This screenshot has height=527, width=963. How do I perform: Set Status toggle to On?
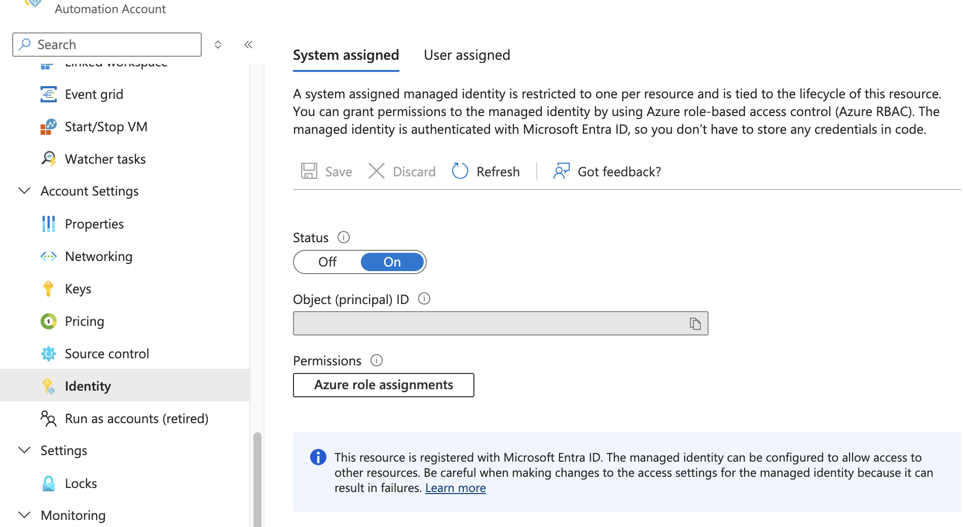click(392, 262)
